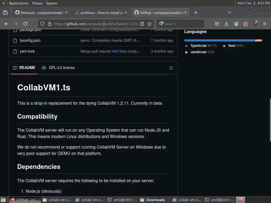
Task: Click '7 months ago' in the tsconfig.json row
Action: coord(162,40)
